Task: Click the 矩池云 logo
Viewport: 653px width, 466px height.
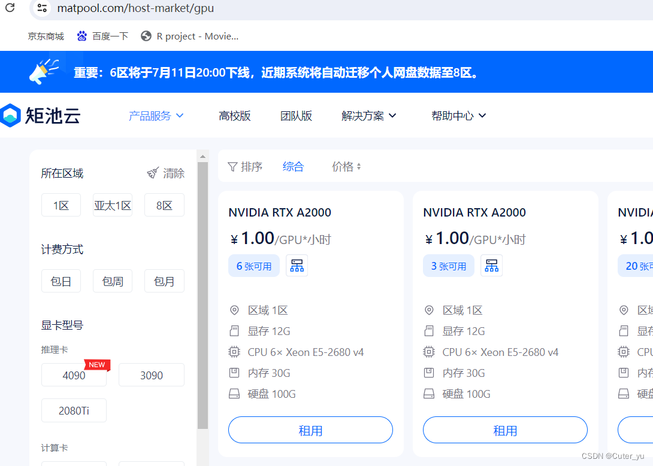Action: tap(40, 115)
